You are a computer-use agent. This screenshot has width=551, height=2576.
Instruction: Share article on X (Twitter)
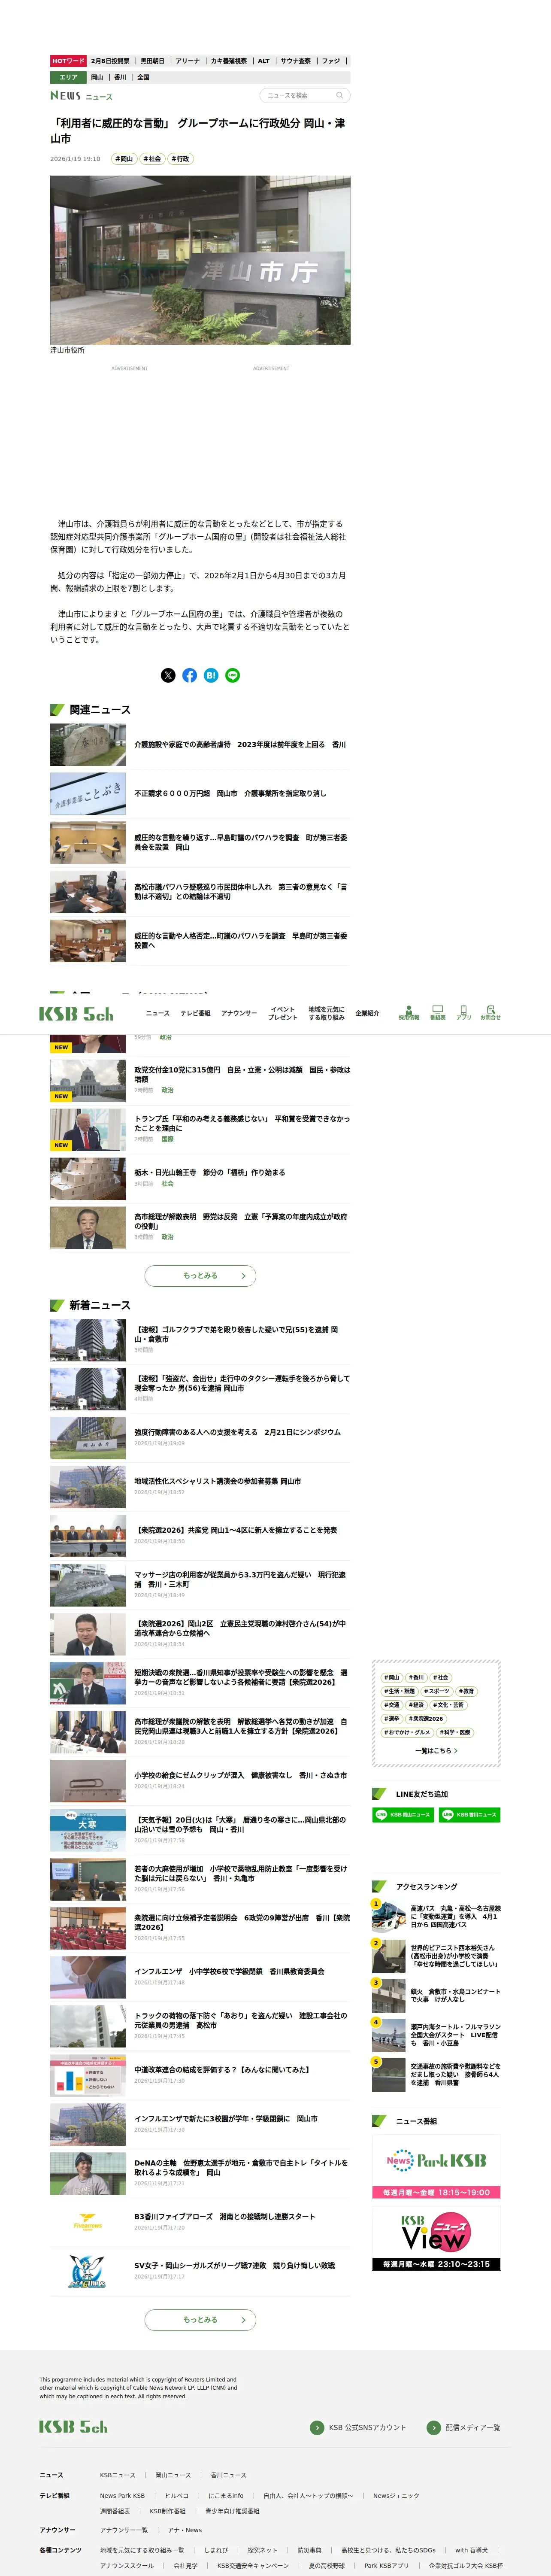(x=168, y=675)
